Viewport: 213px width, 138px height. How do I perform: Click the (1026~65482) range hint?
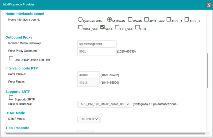click(110, 75)
